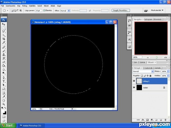Click the foreground color swatch
171x128 pixels.
point(3,111)
